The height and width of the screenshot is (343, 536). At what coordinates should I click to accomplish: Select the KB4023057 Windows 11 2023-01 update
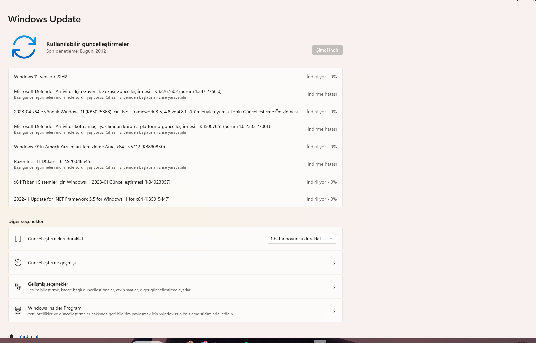click(x=176, y=182)
